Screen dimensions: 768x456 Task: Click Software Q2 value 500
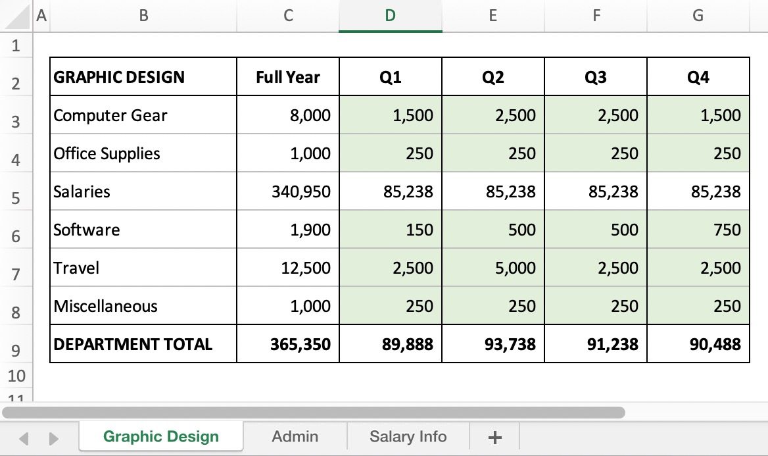(492, 230)
